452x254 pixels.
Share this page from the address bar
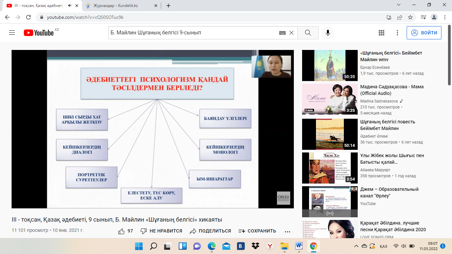400,17
